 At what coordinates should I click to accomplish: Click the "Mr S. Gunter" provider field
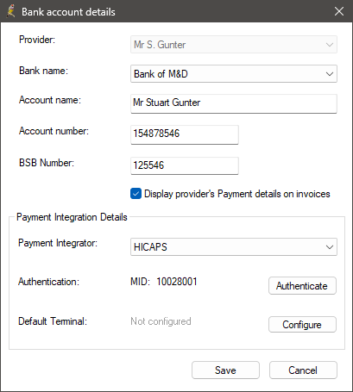coord(234,45)
